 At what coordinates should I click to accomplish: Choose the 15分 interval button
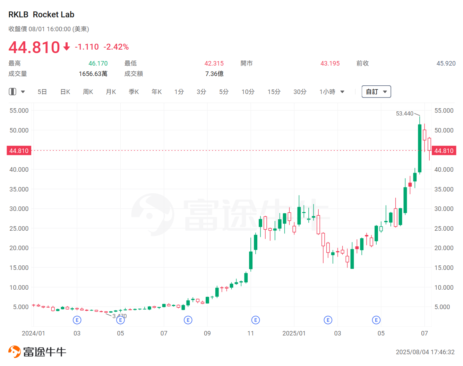(274, 92)
